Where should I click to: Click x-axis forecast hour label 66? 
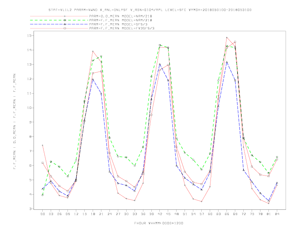point(227,214)
